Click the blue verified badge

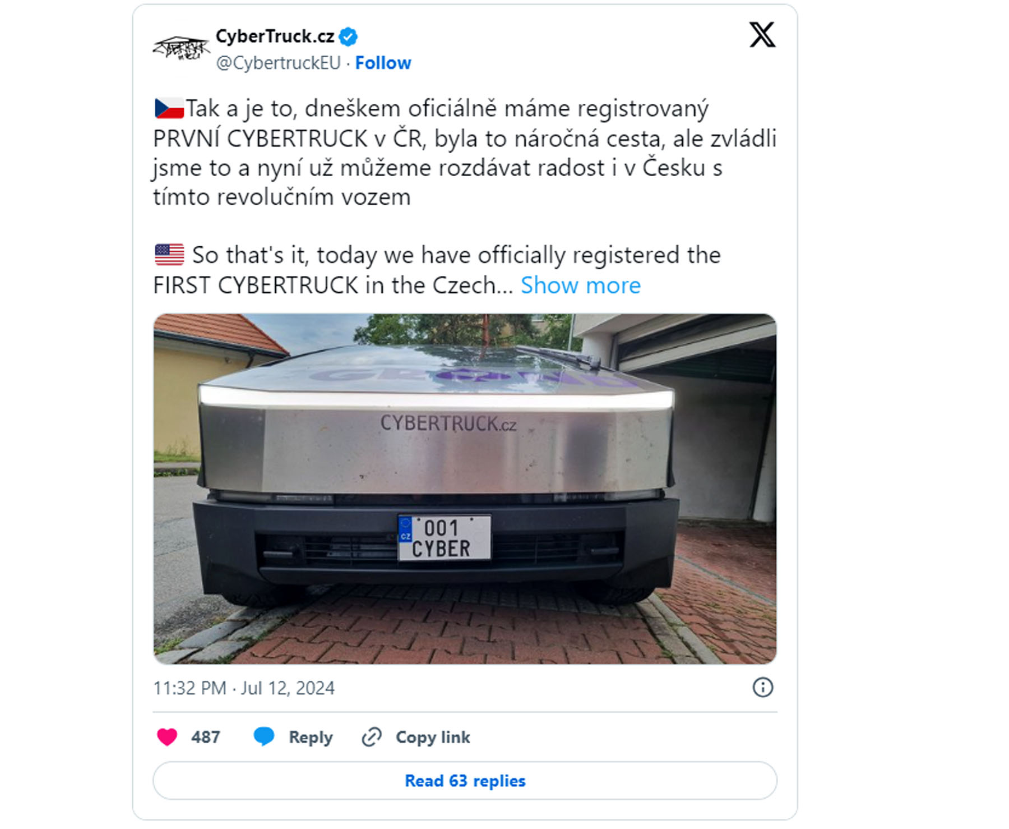tap(348, 37)
